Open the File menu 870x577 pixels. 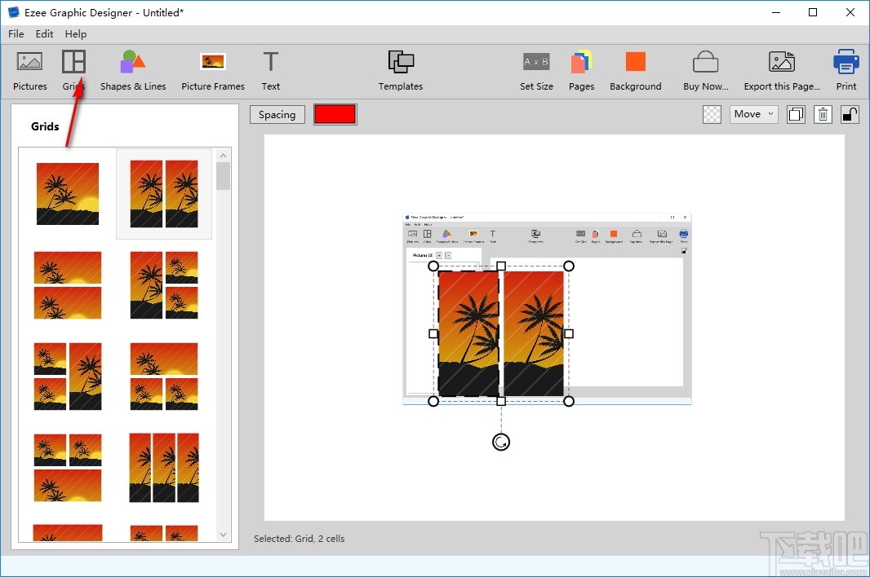[16, 33]
